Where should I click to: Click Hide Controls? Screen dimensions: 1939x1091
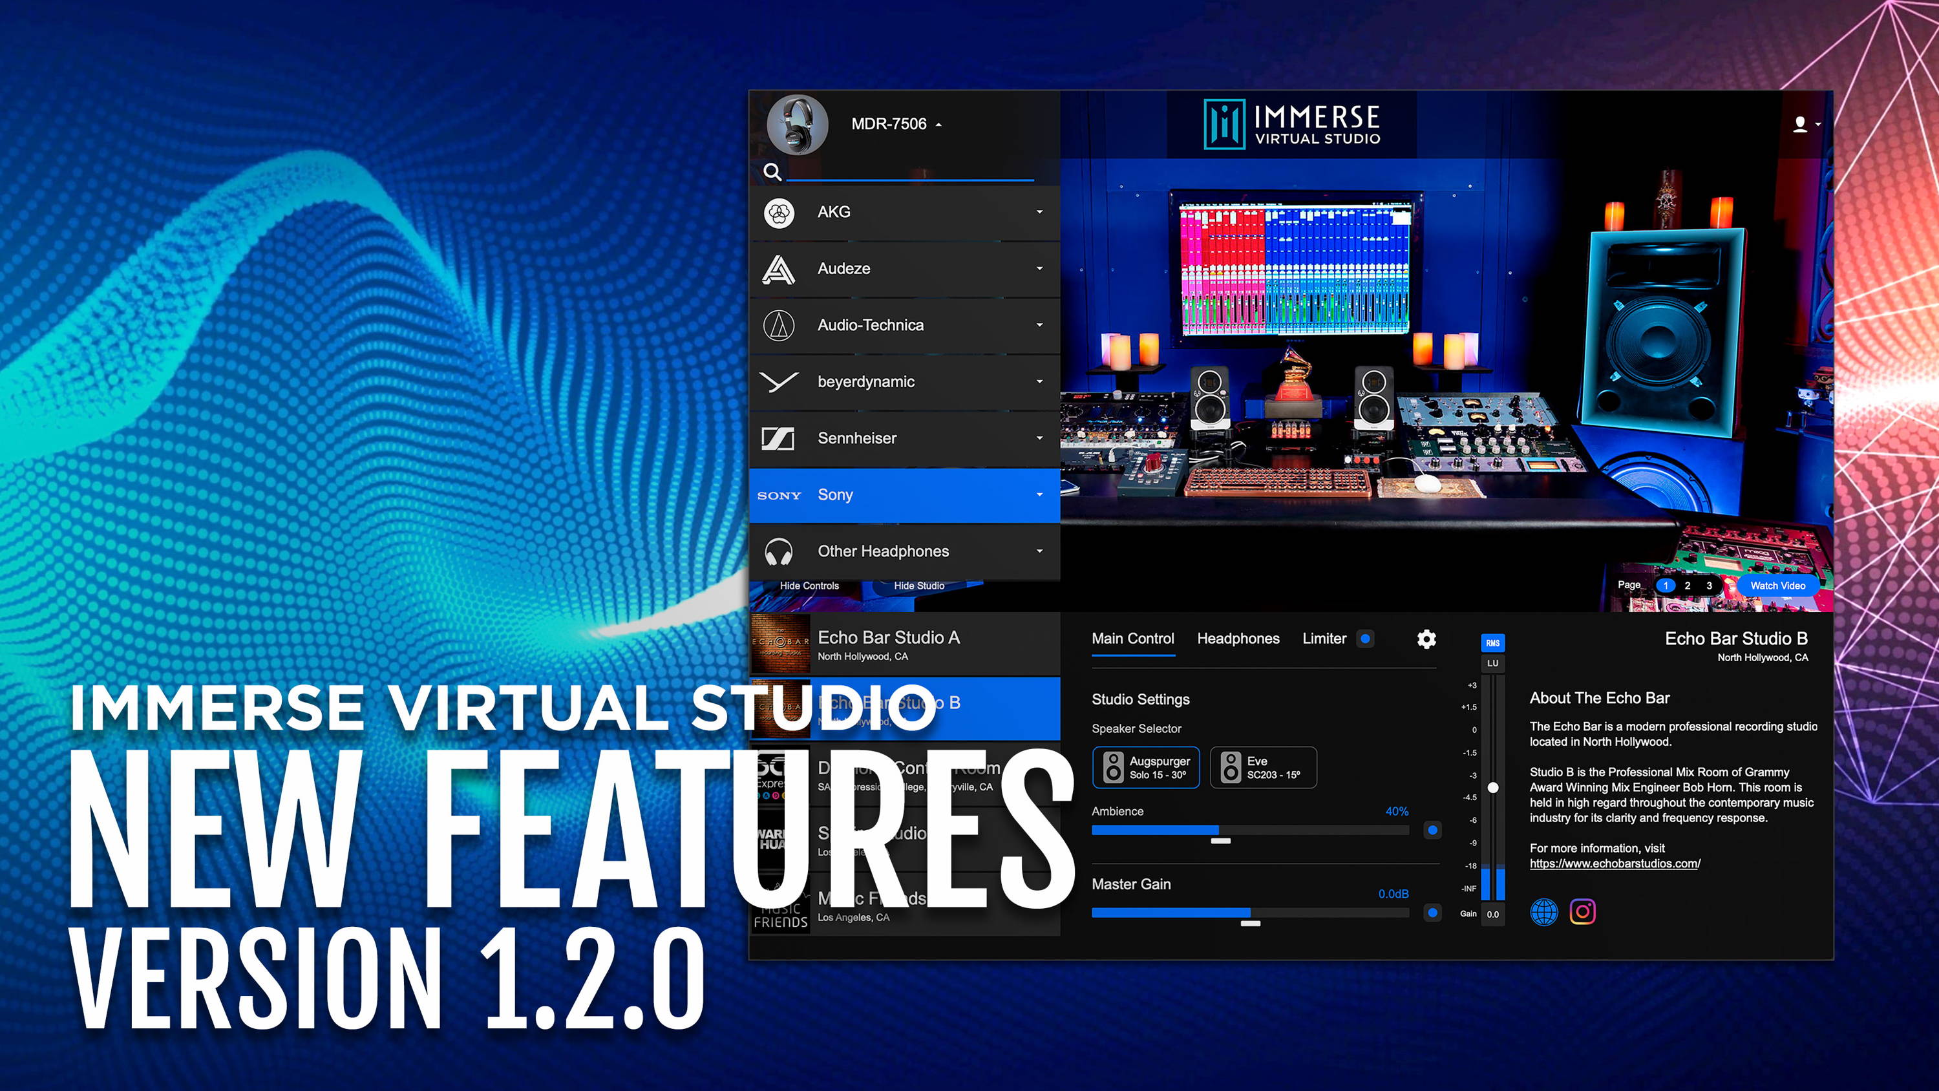coord(809,586)
